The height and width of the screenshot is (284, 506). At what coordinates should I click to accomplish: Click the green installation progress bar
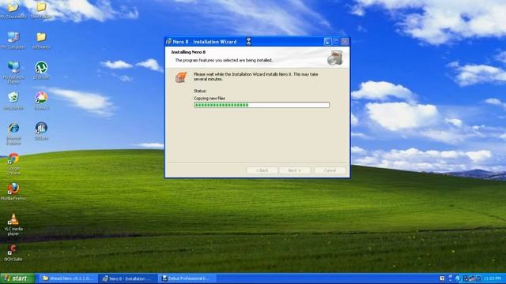[x=262, y=105]
